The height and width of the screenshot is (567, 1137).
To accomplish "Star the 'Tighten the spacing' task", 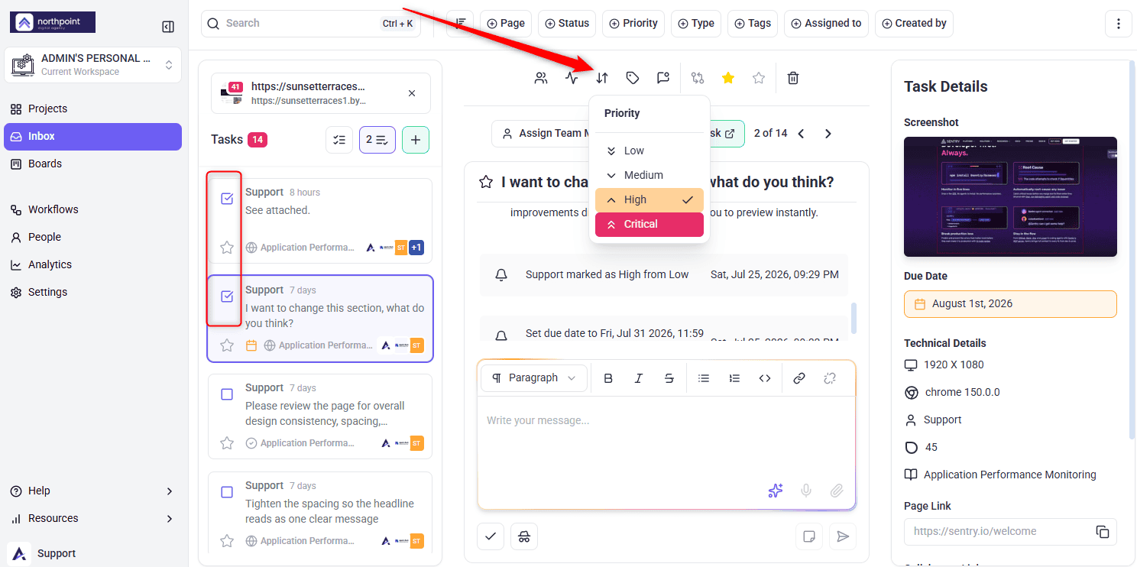I will tap(227, 541).
